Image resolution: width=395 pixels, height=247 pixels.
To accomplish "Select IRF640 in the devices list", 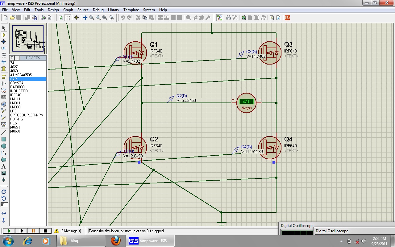I will (16, 95).
